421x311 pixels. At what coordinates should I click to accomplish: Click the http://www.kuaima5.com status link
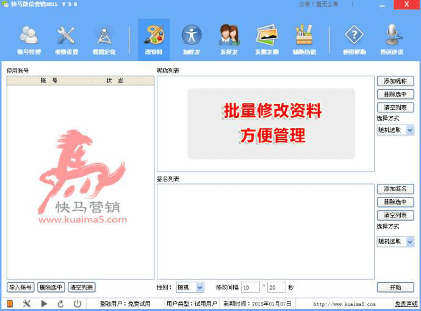[x=344, y=304]
